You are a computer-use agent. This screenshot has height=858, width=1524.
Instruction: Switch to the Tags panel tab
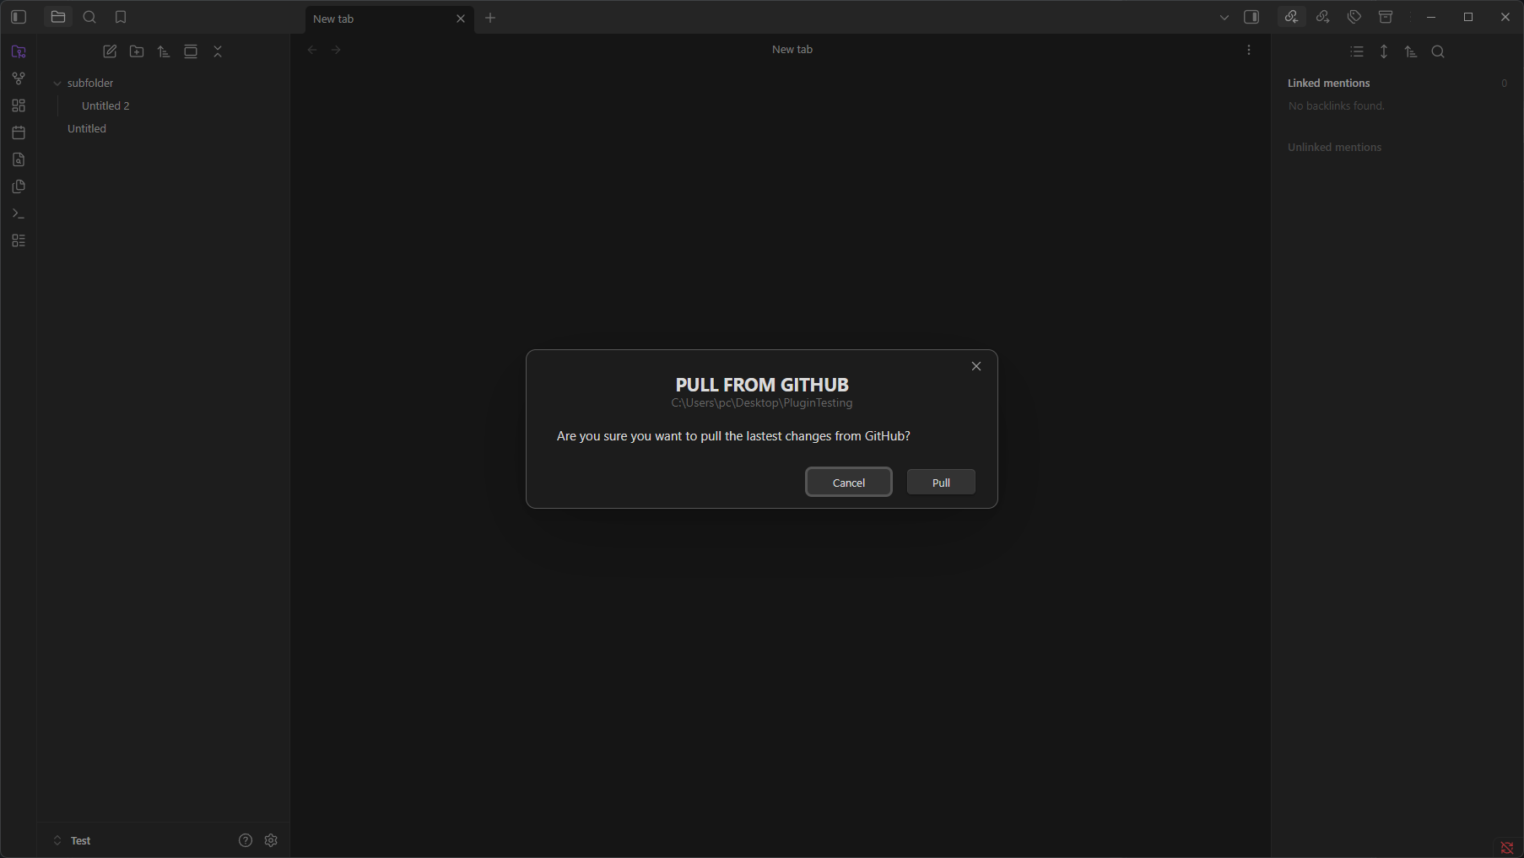(x=1354, y=17)
